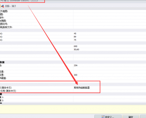Select the value field showing 89
Viewport: 146px width, 118px height.
coord(110,37)
